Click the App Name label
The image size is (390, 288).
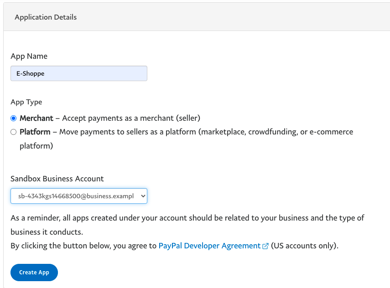click(29, 56)
